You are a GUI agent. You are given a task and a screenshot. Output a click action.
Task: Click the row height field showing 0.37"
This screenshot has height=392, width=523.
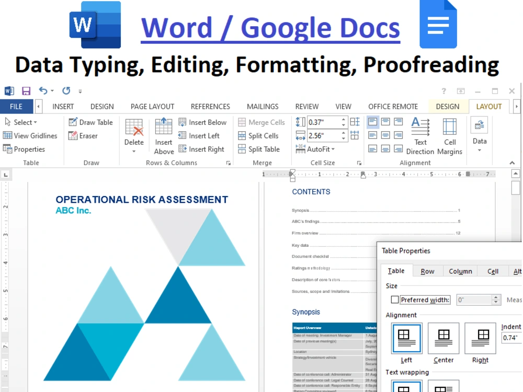pos(324,122)
